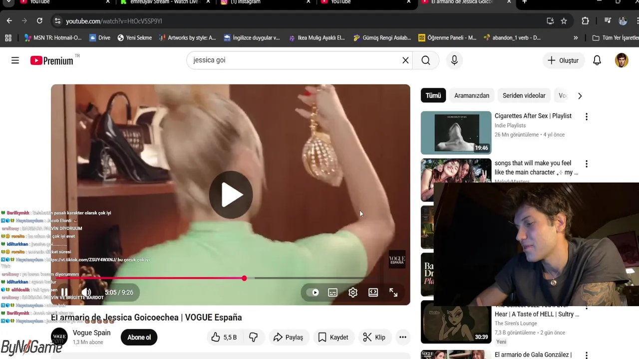The image size is (639, 359).
Task: Select the Seriden videolar chip
Action: (x=524, y=96)
